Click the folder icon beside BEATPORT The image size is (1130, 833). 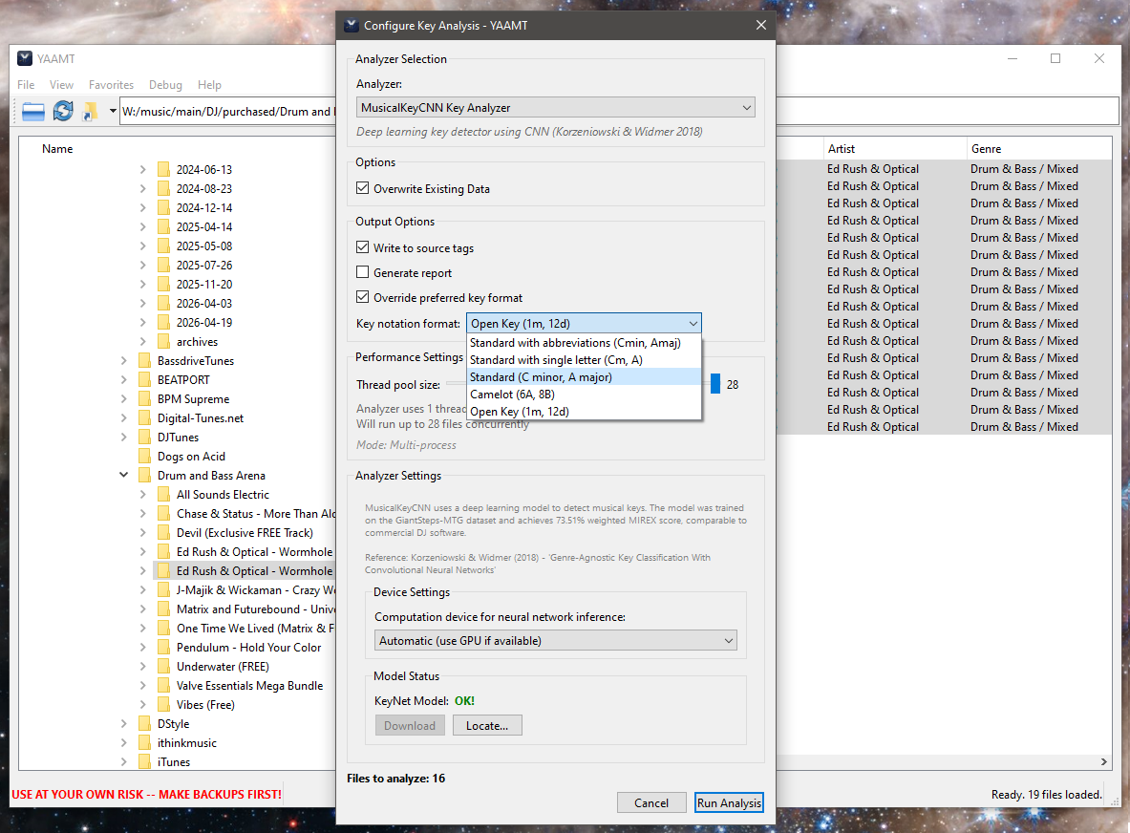pos(145,380)
